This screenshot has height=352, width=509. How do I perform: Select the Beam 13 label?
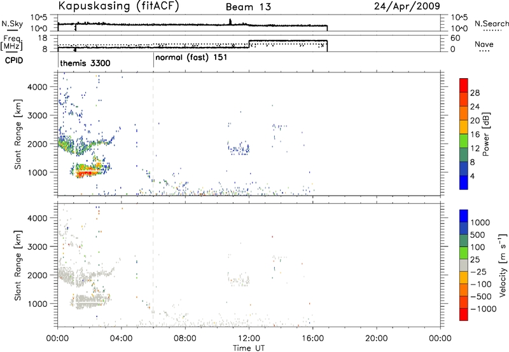click(x=248, y=7)
